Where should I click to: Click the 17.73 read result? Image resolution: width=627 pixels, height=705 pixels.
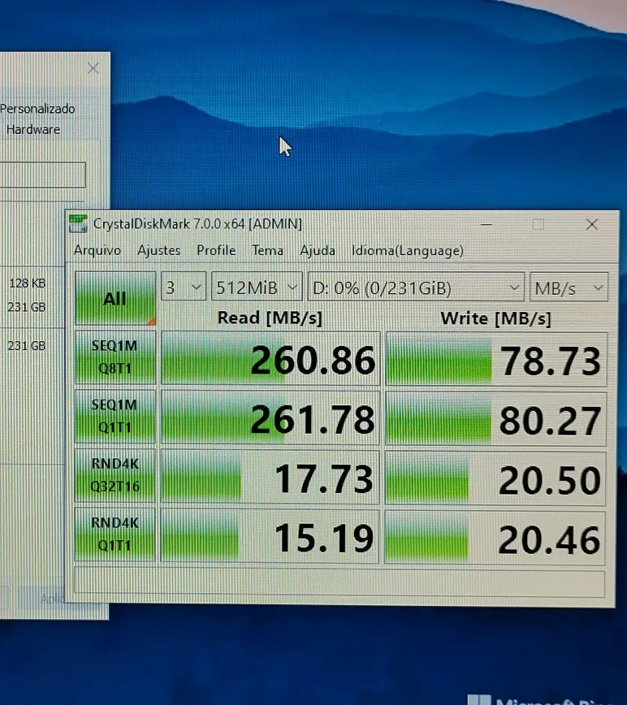point(270,477)
